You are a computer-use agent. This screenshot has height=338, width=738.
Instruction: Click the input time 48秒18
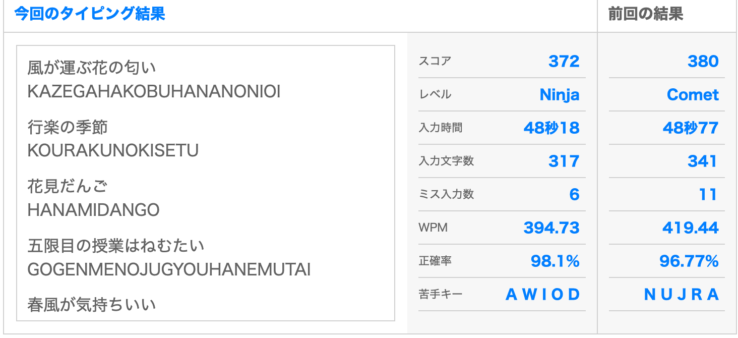tap(551, 128)
